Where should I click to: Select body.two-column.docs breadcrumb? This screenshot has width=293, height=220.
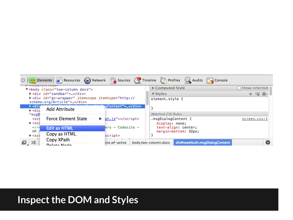[x=151, y=143]
